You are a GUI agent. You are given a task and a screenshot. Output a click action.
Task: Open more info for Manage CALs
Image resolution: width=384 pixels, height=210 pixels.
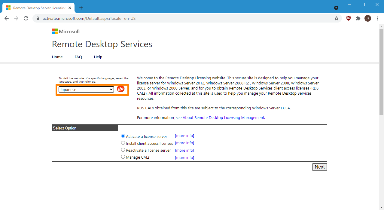(184, 158)
